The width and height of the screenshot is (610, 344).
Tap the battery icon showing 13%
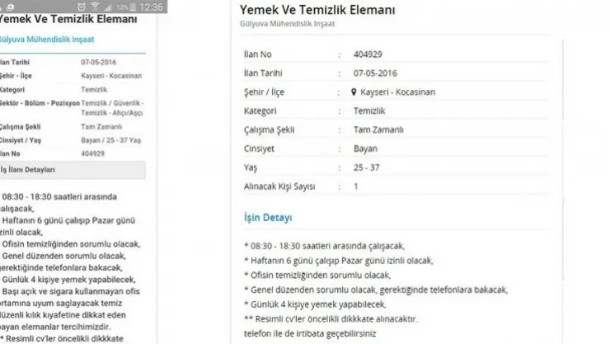(x=132, y=7)
